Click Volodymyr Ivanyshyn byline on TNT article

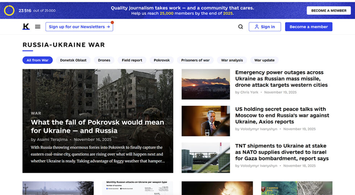coord(259,166)
